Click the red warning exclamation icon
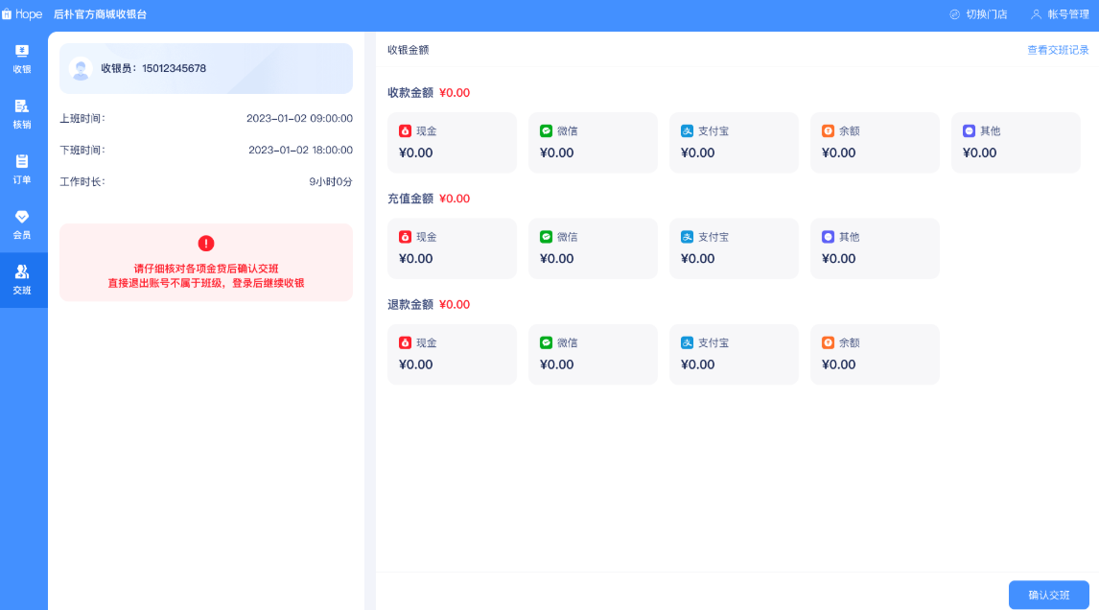1099x610 pixels. click(206, 244)
